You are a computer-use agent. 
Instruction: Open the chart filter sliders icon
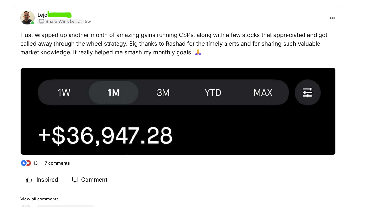307,93
